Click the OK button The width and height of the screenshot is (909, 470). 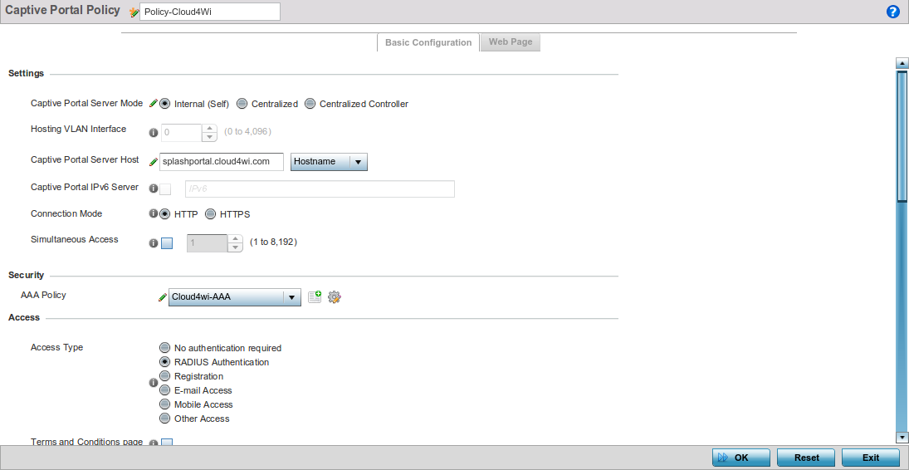(x=741, y=458)
